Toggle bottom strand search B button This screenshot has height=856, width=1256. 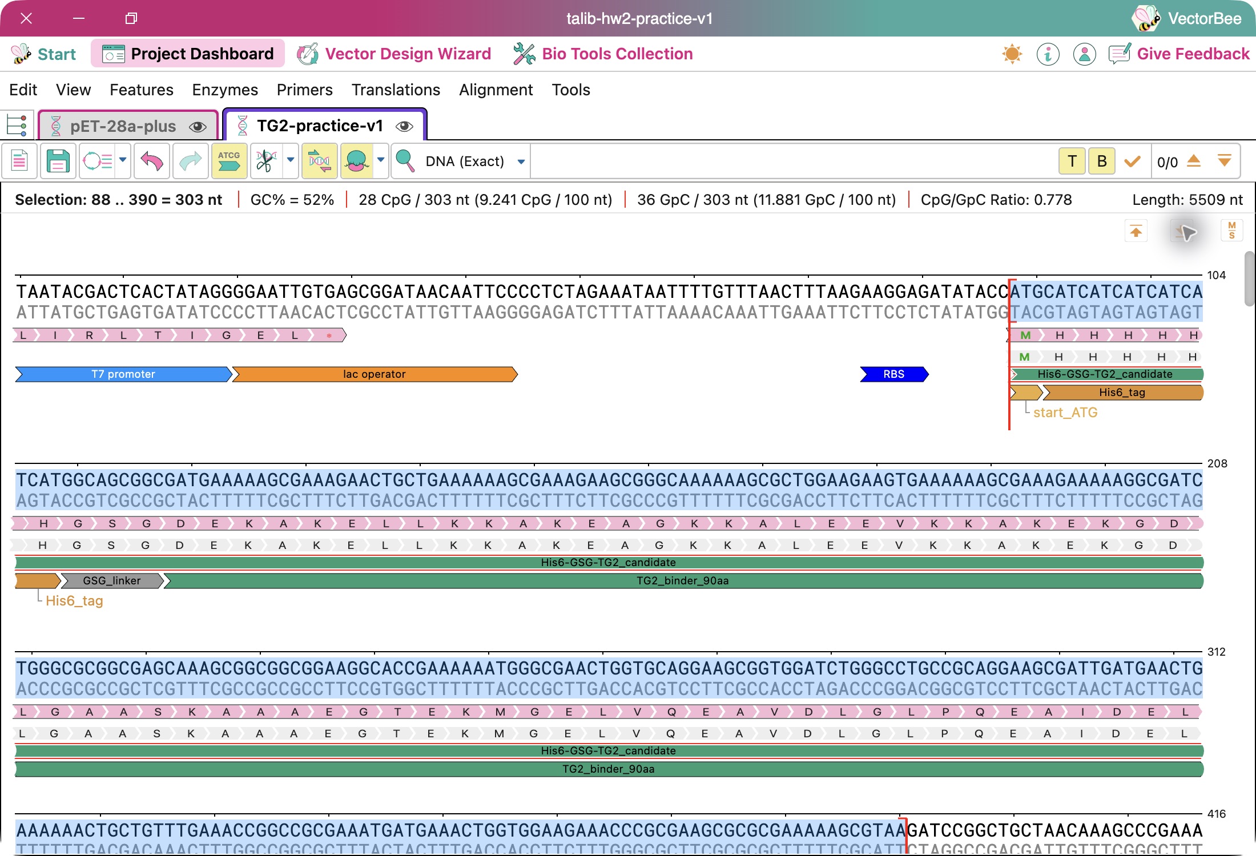click(1102, 161)
